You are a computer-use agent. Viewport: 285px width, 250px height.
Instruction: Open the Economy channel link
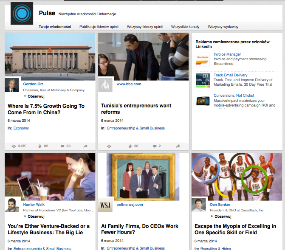tap(21, 128)
